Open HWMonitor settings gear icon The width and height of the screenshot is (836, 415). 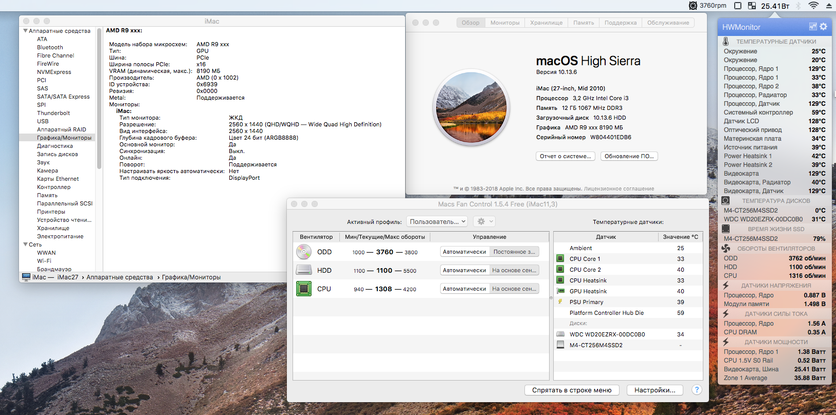pyautogui.click(x=824, y=27)
